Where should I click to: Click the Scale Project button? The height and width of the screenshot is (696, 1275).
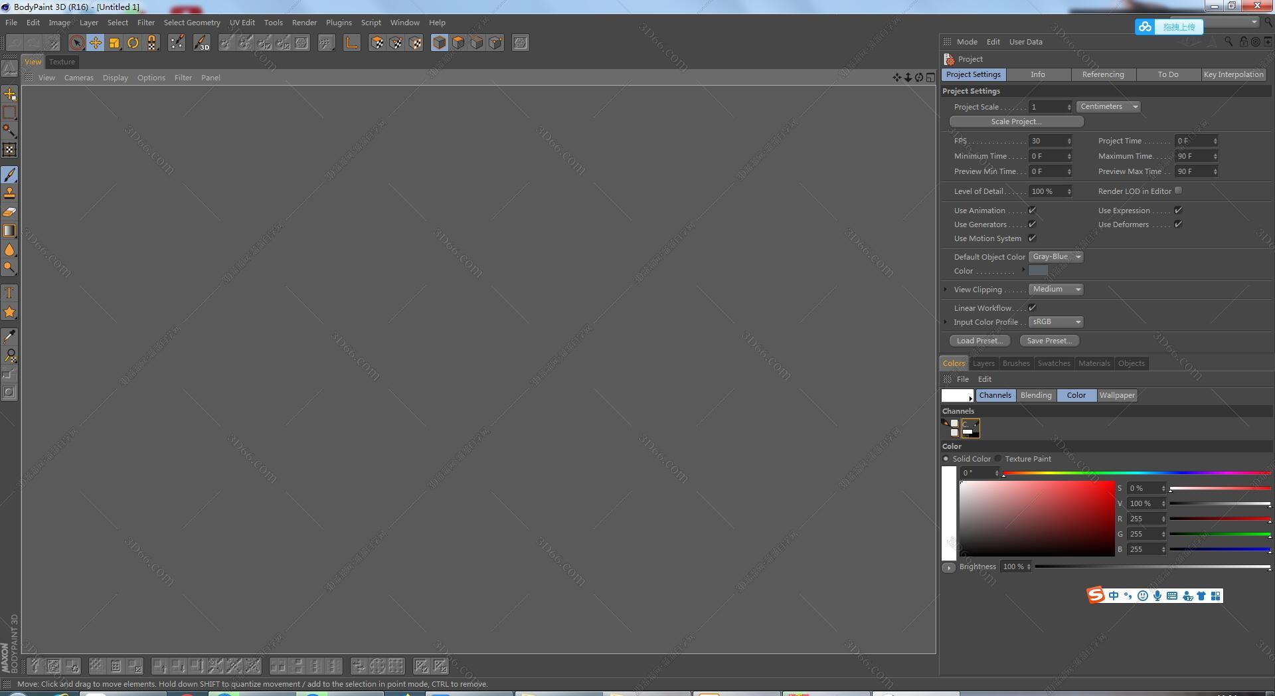click(1016, 122)
